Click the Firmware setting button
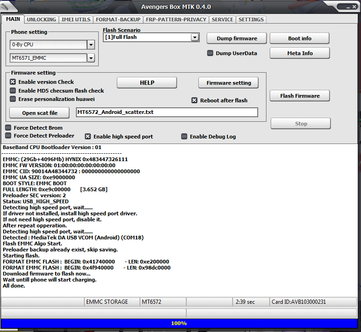 (x=228, y=82)
